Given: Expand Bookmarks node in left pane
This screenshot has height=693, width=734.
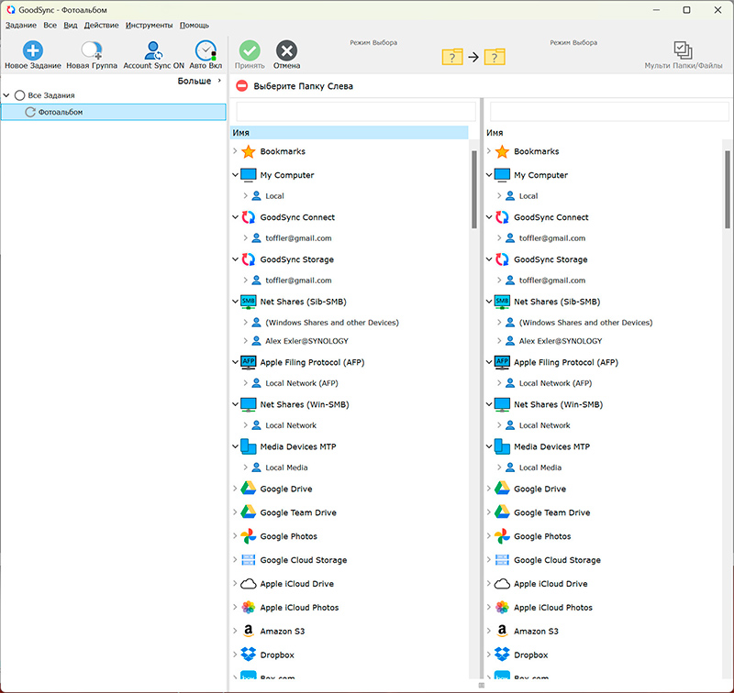Looking at the screenshot, I should (x=236, y=151).
